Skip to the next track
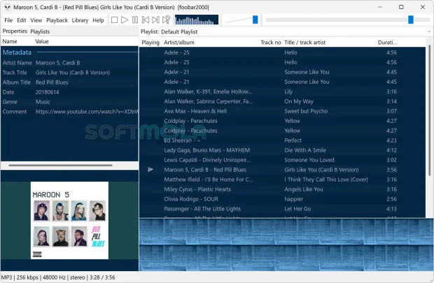Viewport: 434px width, 283px height. click(155, 20)
